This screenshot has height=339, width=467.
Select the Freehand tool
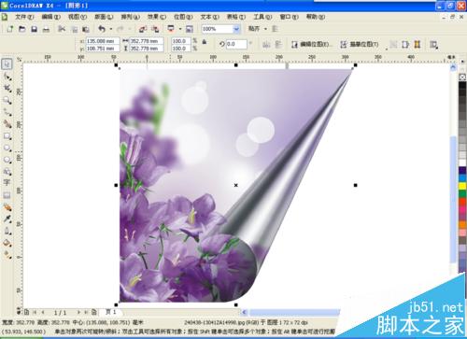click(x=7, y=112)
